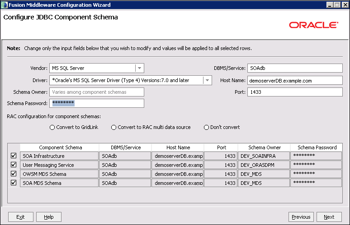Select the User Messaging Service name cell
This screenshot has width=350, height=225.
(59, 165)
